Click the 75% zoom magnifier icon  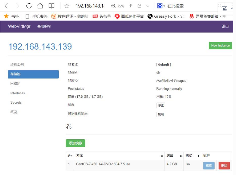(113, 6)
